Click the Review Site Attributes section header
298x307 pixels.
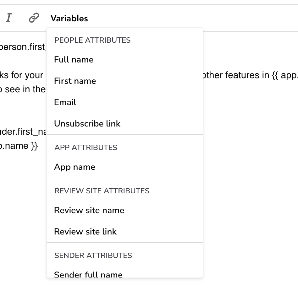[102, 191]
